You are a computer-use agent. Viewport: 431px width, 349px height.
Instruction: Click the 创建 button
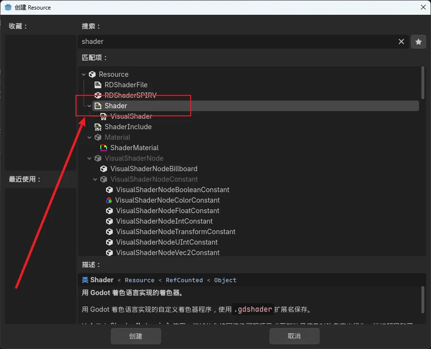(x=136, y=336)
